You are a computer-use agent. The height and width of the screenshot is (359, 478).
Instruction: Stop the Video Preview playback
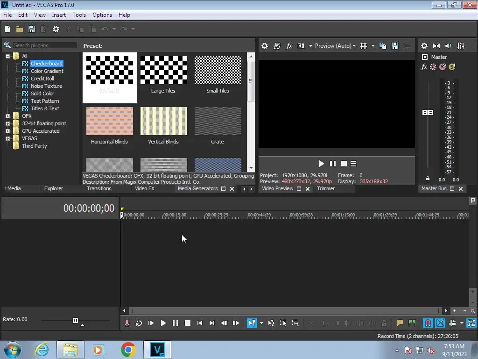coord(344,164)
